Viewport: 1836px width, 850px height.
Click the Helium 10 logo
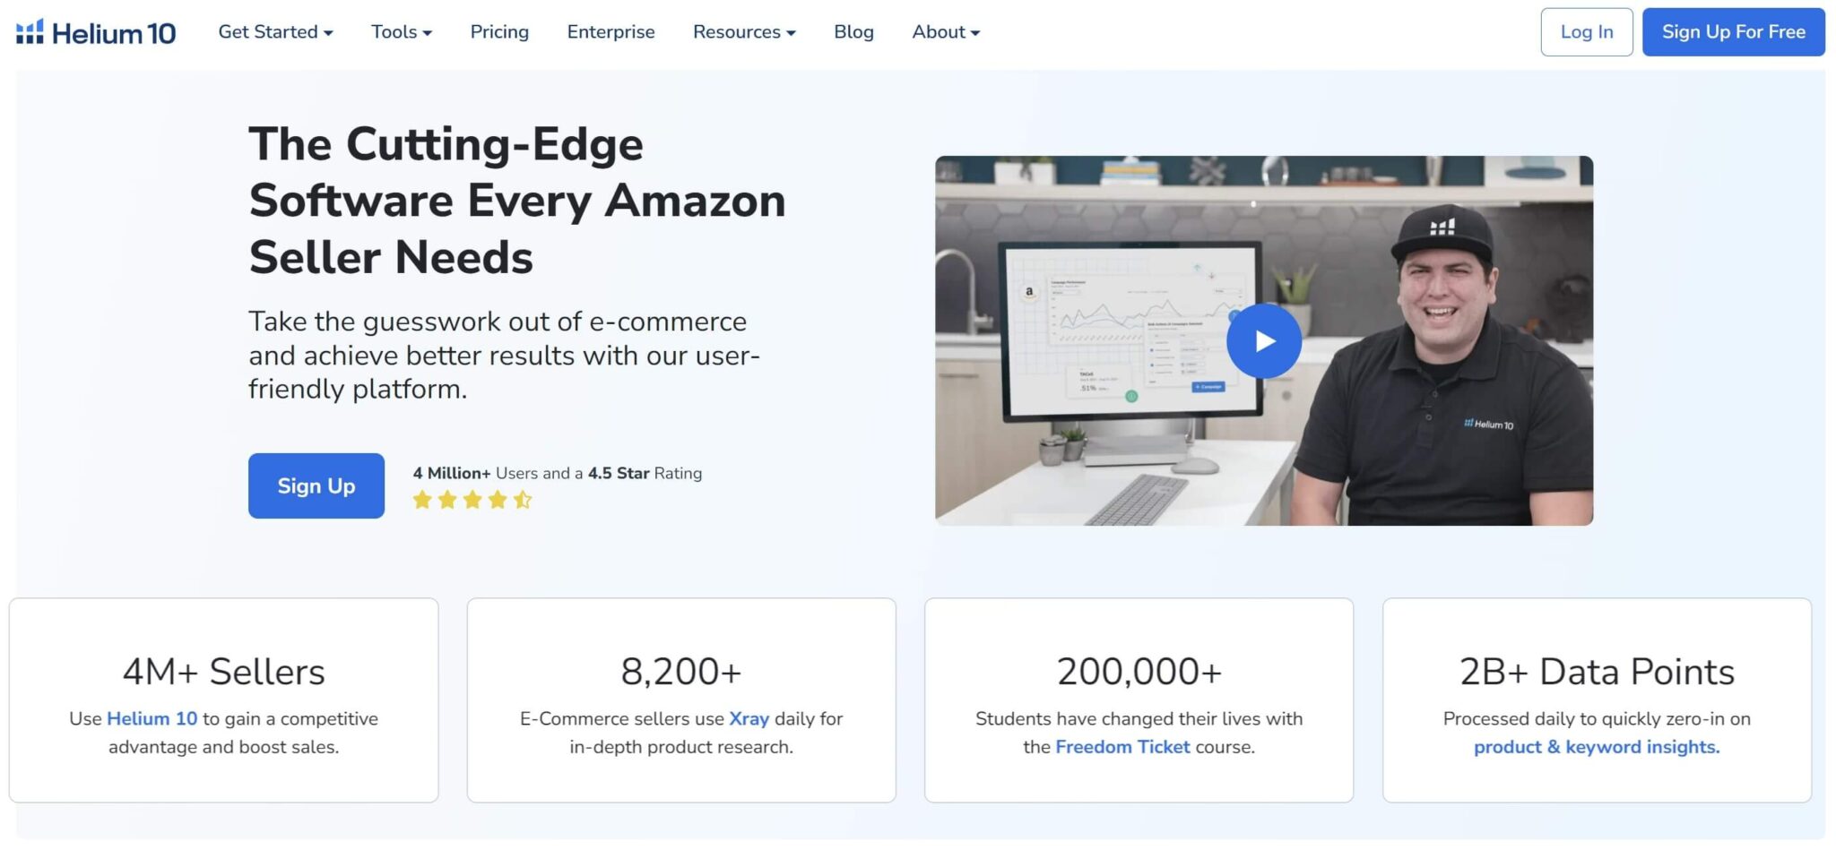click(96, 32)
